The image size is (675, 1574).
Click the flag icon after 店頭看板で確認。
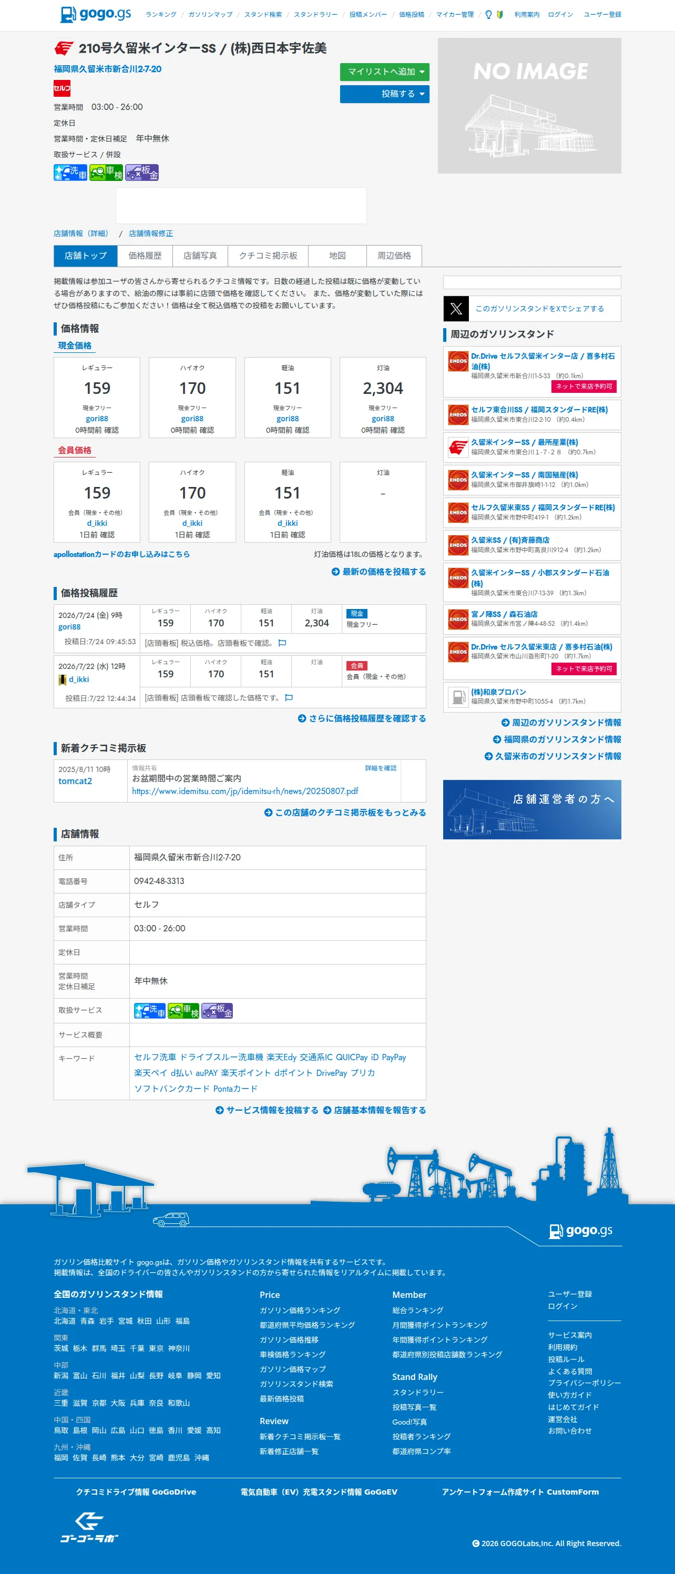tap(282, 643)
